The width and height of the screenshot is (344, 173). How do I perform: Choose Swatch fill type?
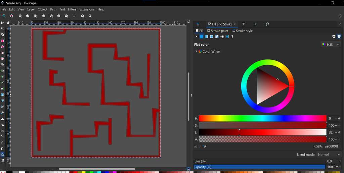click(227, 37)
